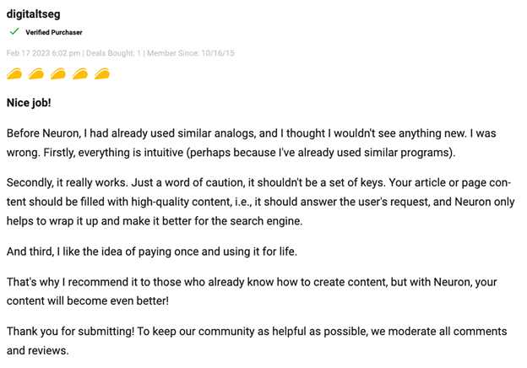This screenshot has height=368, width=527.
Task: Choose the third taco rating icon
Action: pos(58,74)
